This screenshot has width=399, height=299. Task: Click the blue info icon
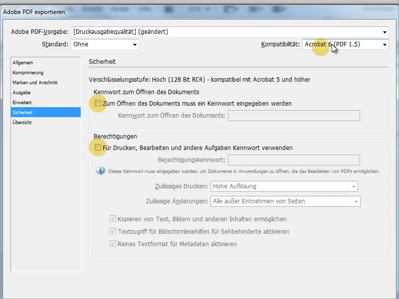pos(100,170)
